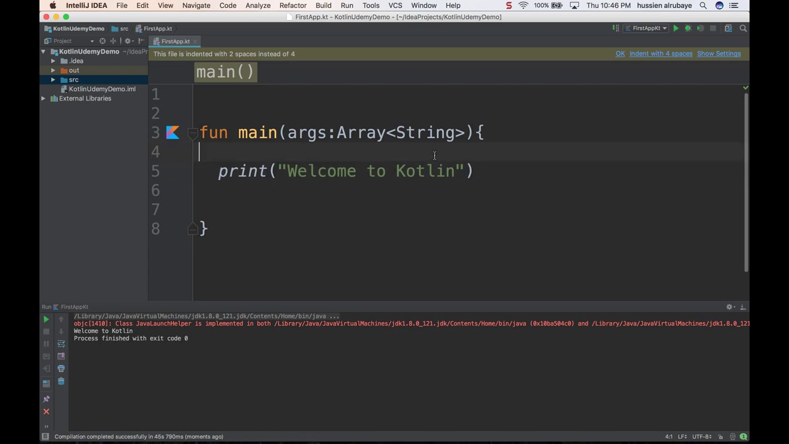Toggle Pin Tab pushpin in Run panel
The width and height of the screenshot is (789, 444).
point(46,399)
